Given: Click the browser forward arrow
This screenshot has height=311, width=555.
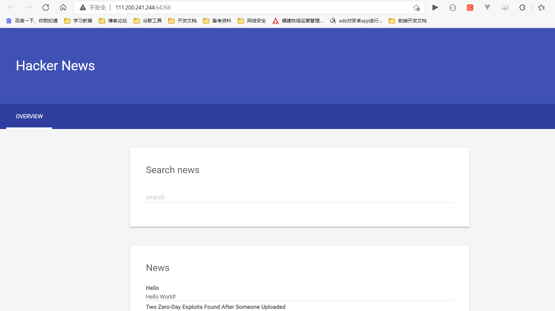Looking at the screenshot, I should [28, 7].
